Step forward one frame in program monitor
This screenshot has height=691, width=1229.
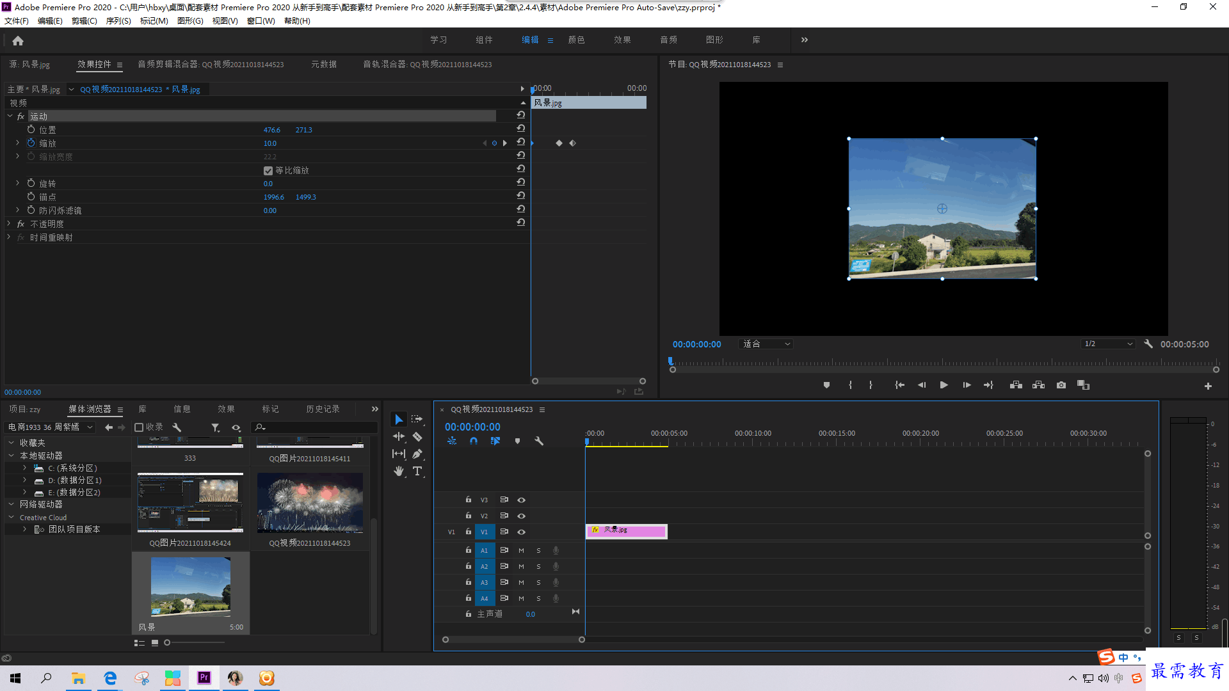tap(967, 385)
